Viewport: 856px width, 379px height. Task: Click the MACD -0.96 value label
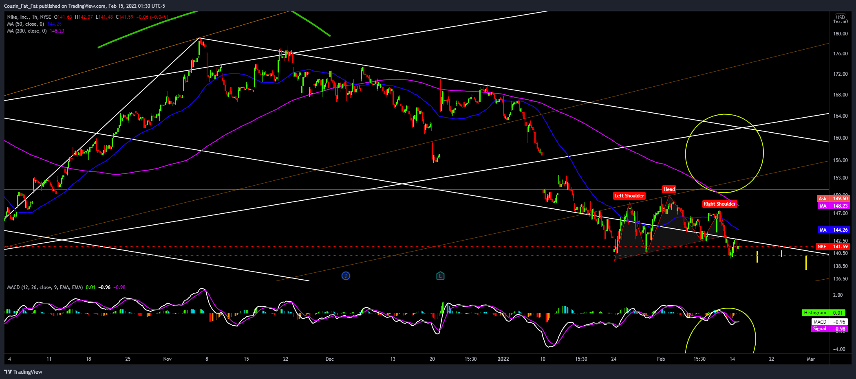[829, 322]
